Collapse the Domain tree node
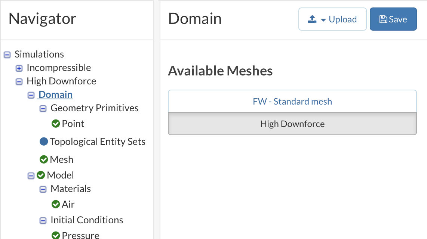This screenshot has width=427, height=239. 31,95
